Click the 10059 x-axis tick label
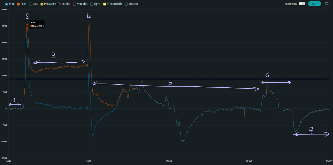The height and width of the screenshot is (165, 333). coord(169,161)
